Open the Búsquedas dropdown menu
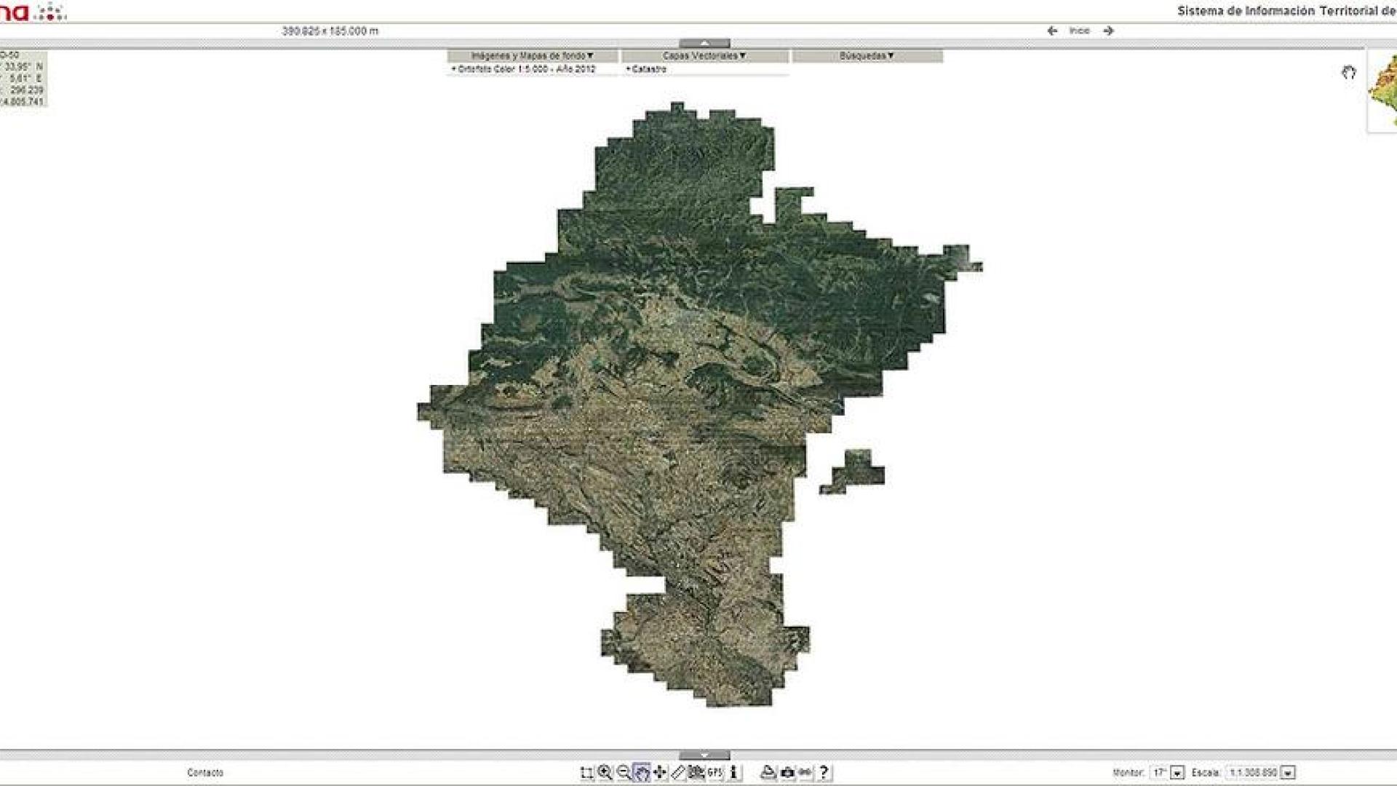1397x786 pixels. tap(867, 56)
